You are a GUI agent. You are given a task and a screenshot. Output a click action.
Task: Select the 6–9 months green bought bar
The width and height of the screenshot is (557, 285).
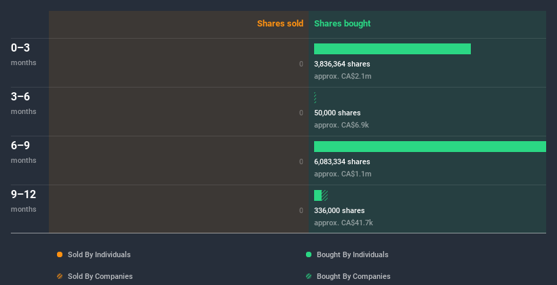pyautogui.click(x=430, y=147)
